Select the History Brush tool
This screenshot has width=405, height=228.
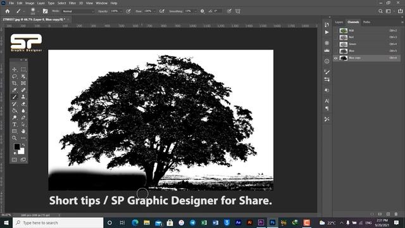[x=15, y=104]
